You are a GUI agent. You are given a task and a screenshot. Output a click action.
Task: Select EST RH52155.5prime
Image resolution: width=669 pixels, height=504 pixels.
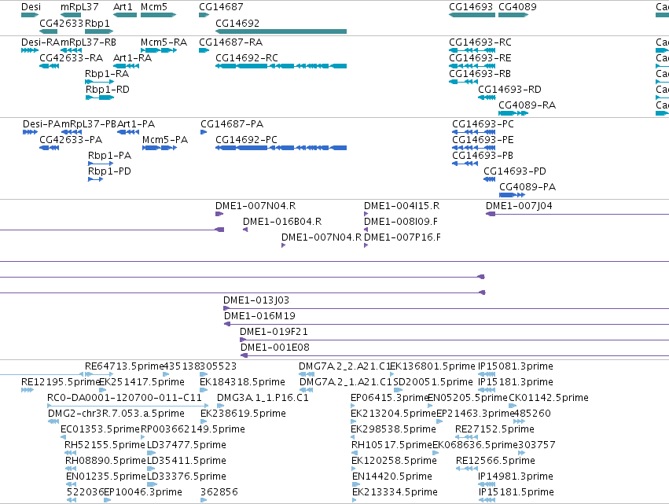71,453
